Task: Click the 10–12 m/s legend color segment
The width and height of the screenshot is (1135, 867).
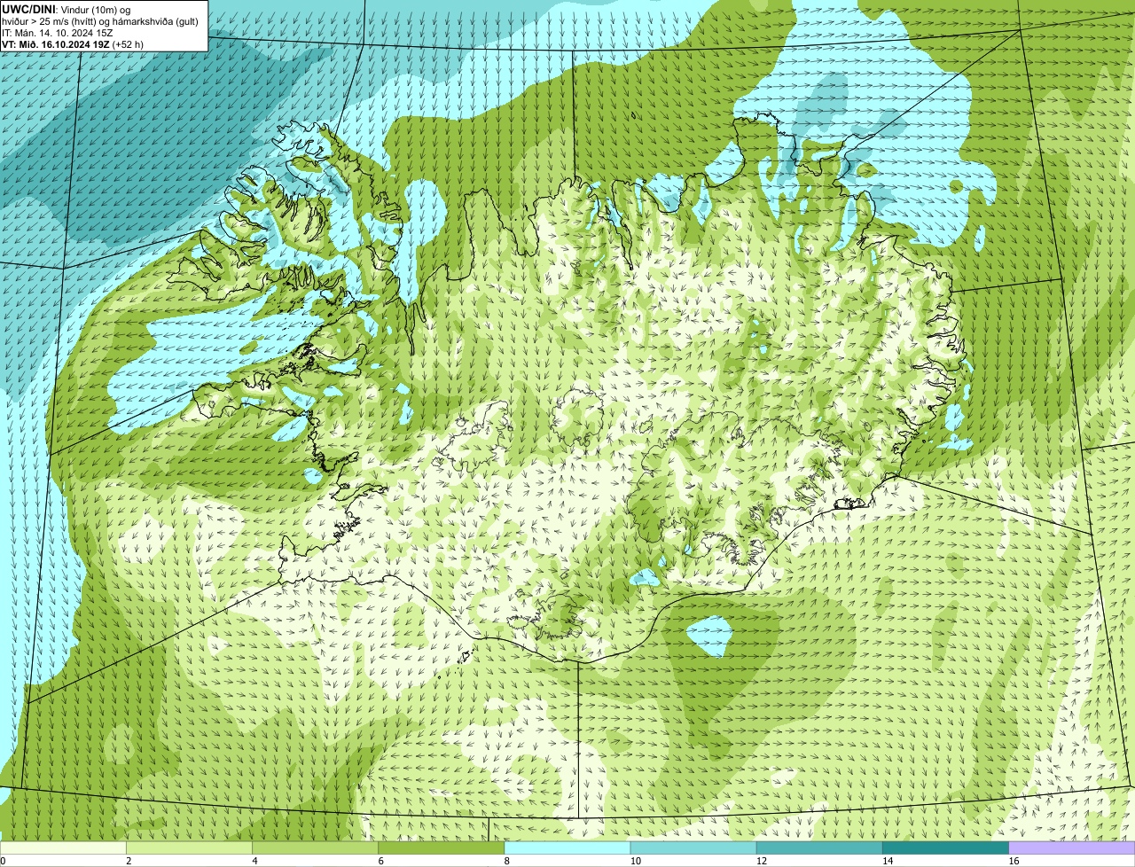Action: (693, 848)
